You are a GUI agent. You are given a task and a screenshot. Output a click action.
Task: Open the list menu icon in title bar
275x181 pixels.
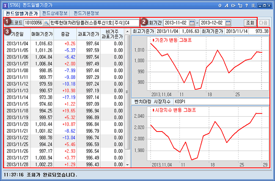pos(253,5)
